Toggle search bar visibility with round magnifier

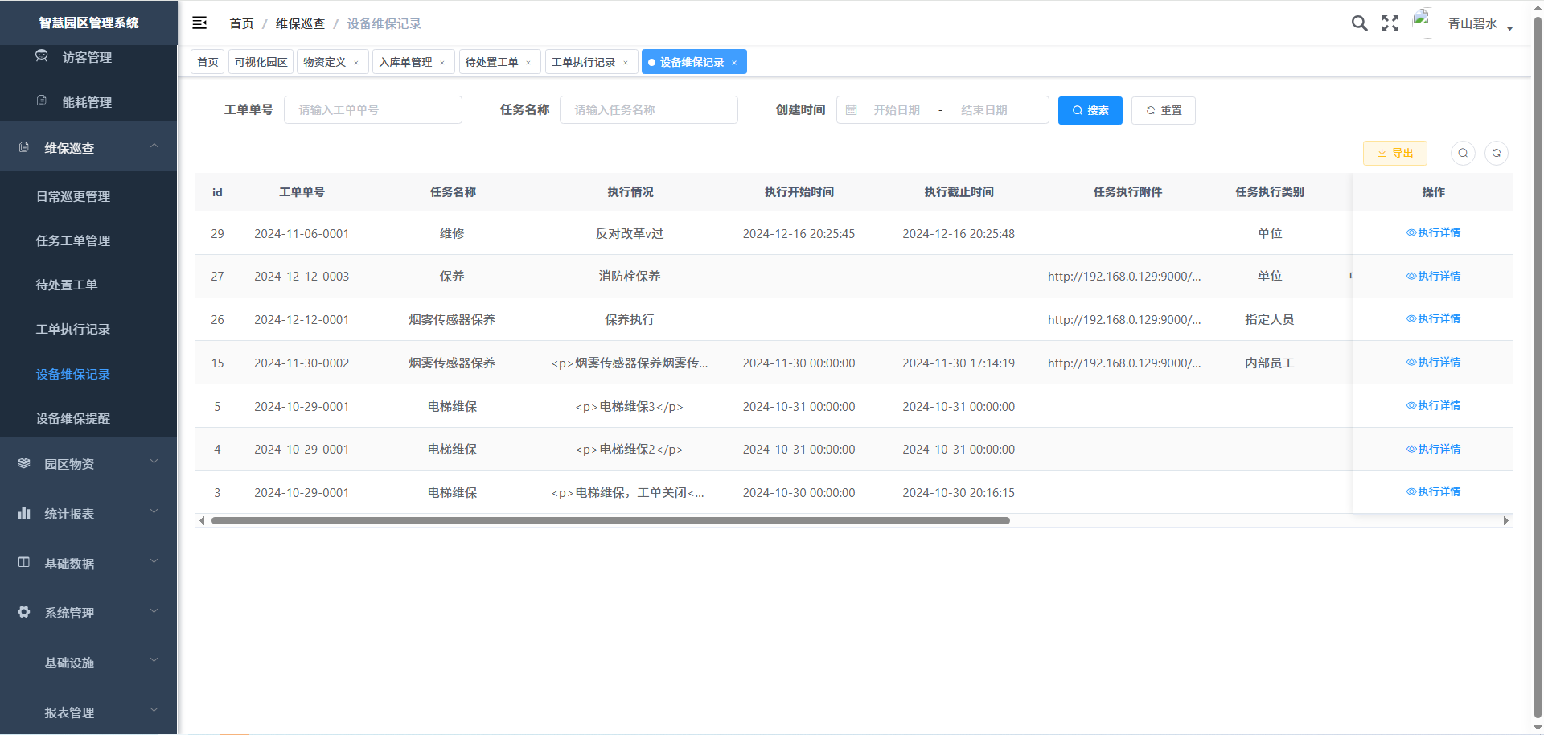coord(1463,153)
